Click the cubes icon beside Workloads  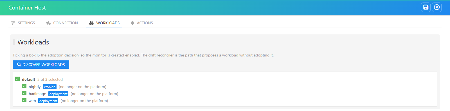tap(91, 23)
